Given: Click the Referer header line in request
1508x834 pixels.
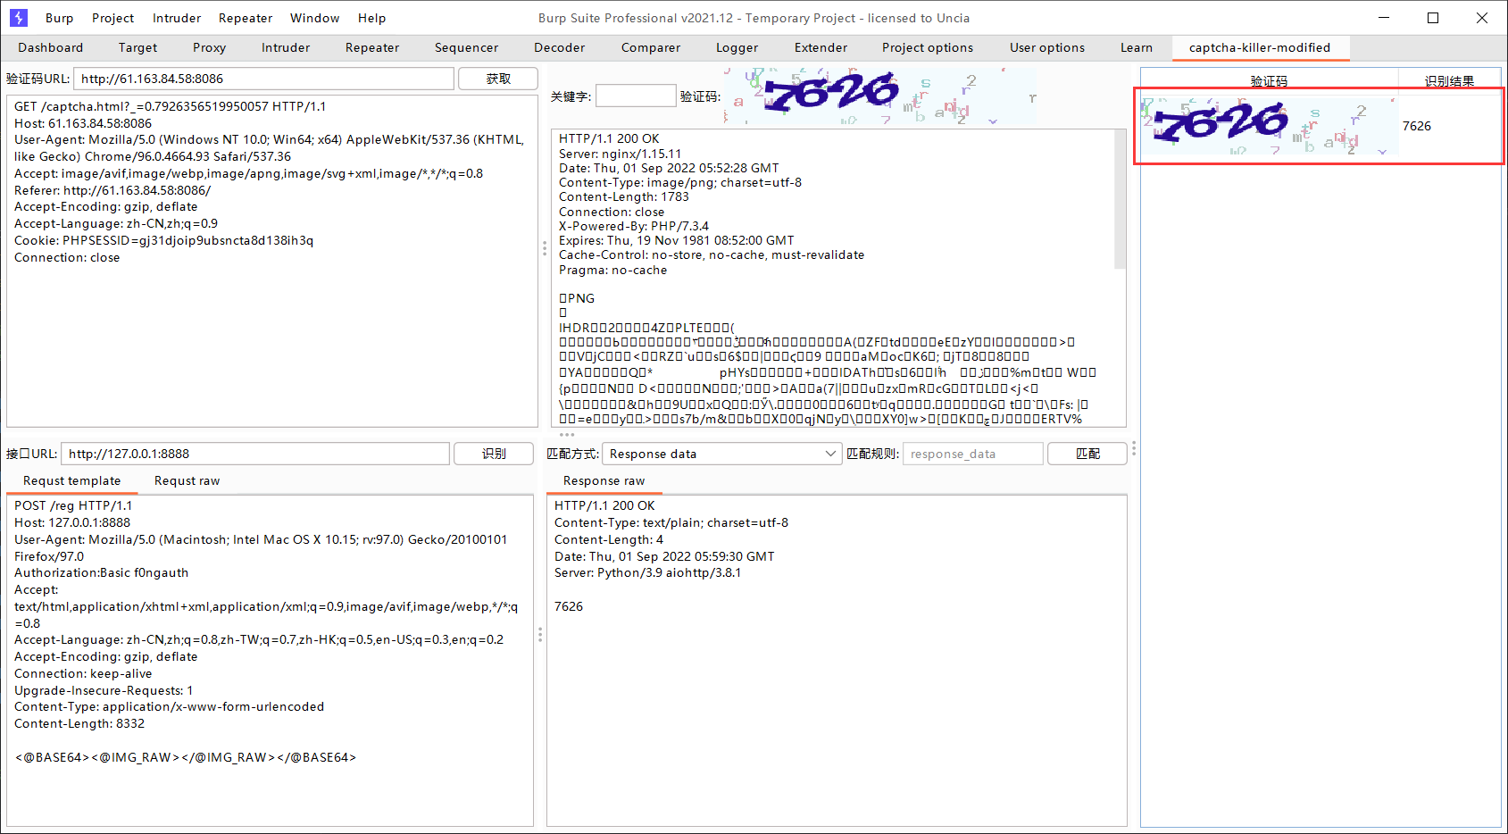Looking at the screenshot, I should 112,190.
